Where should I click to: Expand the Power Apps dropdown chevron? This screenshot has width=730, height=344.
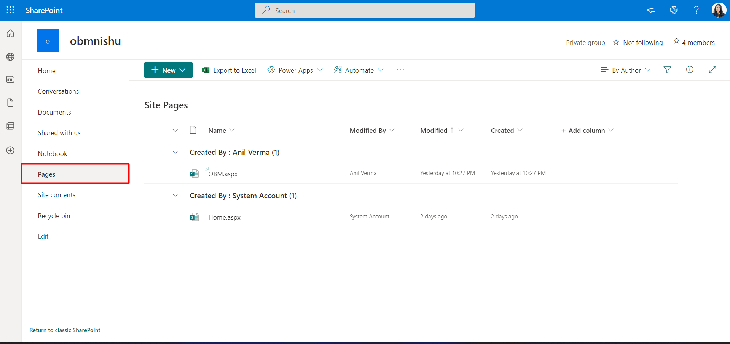[x=320, y=70]
